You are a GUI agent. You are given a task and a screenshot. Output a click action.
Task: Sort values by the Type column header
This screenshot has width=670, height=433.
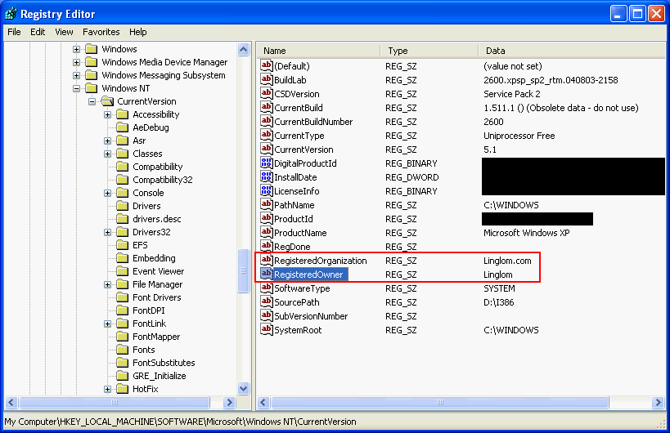429,51
